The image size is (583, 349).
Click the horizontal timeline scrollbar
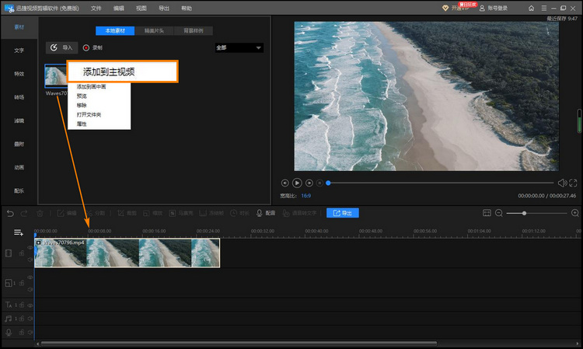point(239,344)
